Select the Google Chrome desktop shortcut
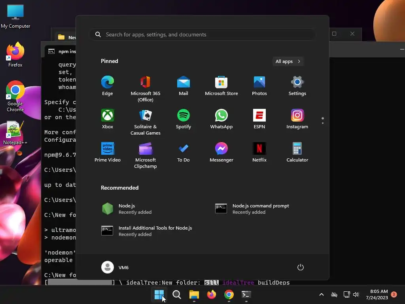405x304 pixels. (x=15, y=96)
